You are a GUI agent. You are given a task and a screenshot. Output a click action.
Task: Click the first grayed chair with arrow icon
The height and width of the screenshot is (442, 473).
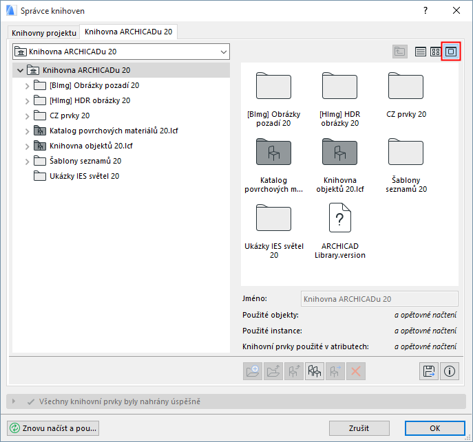click(x=294, y=371)
